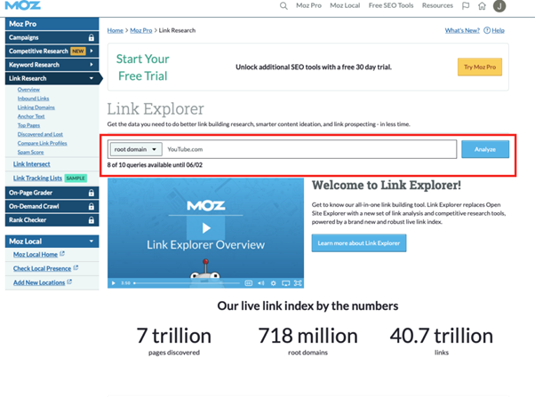Click the video volume icon
Screen dimensions: 535x397
pyautogui.click(x=261, y=283)
